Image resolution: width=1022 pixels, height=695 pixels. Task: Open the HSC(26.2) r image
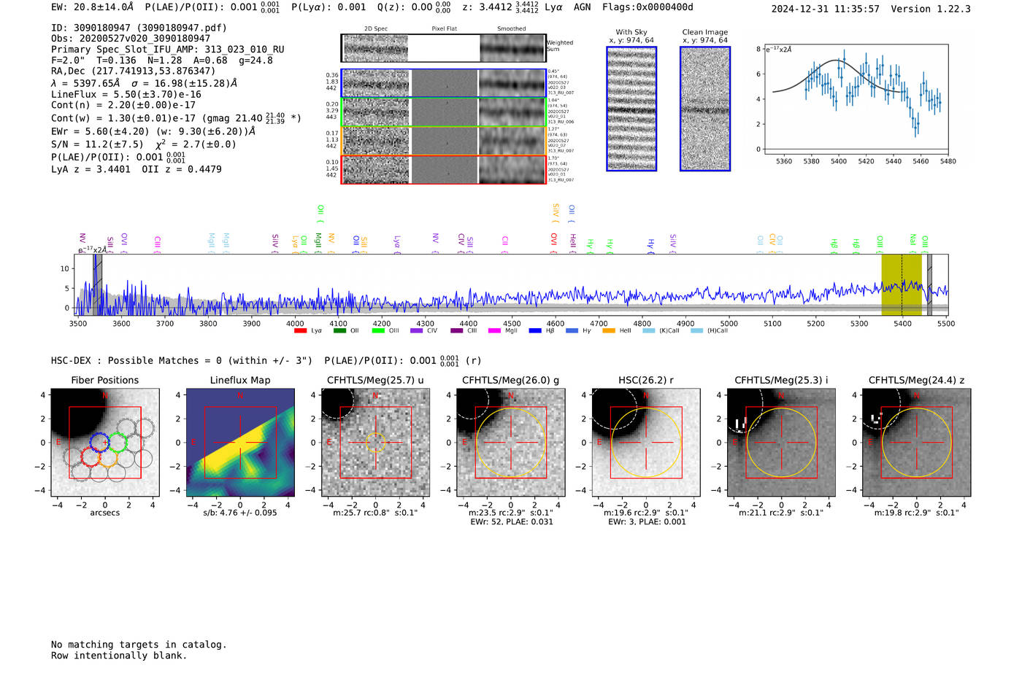(646, 443)
